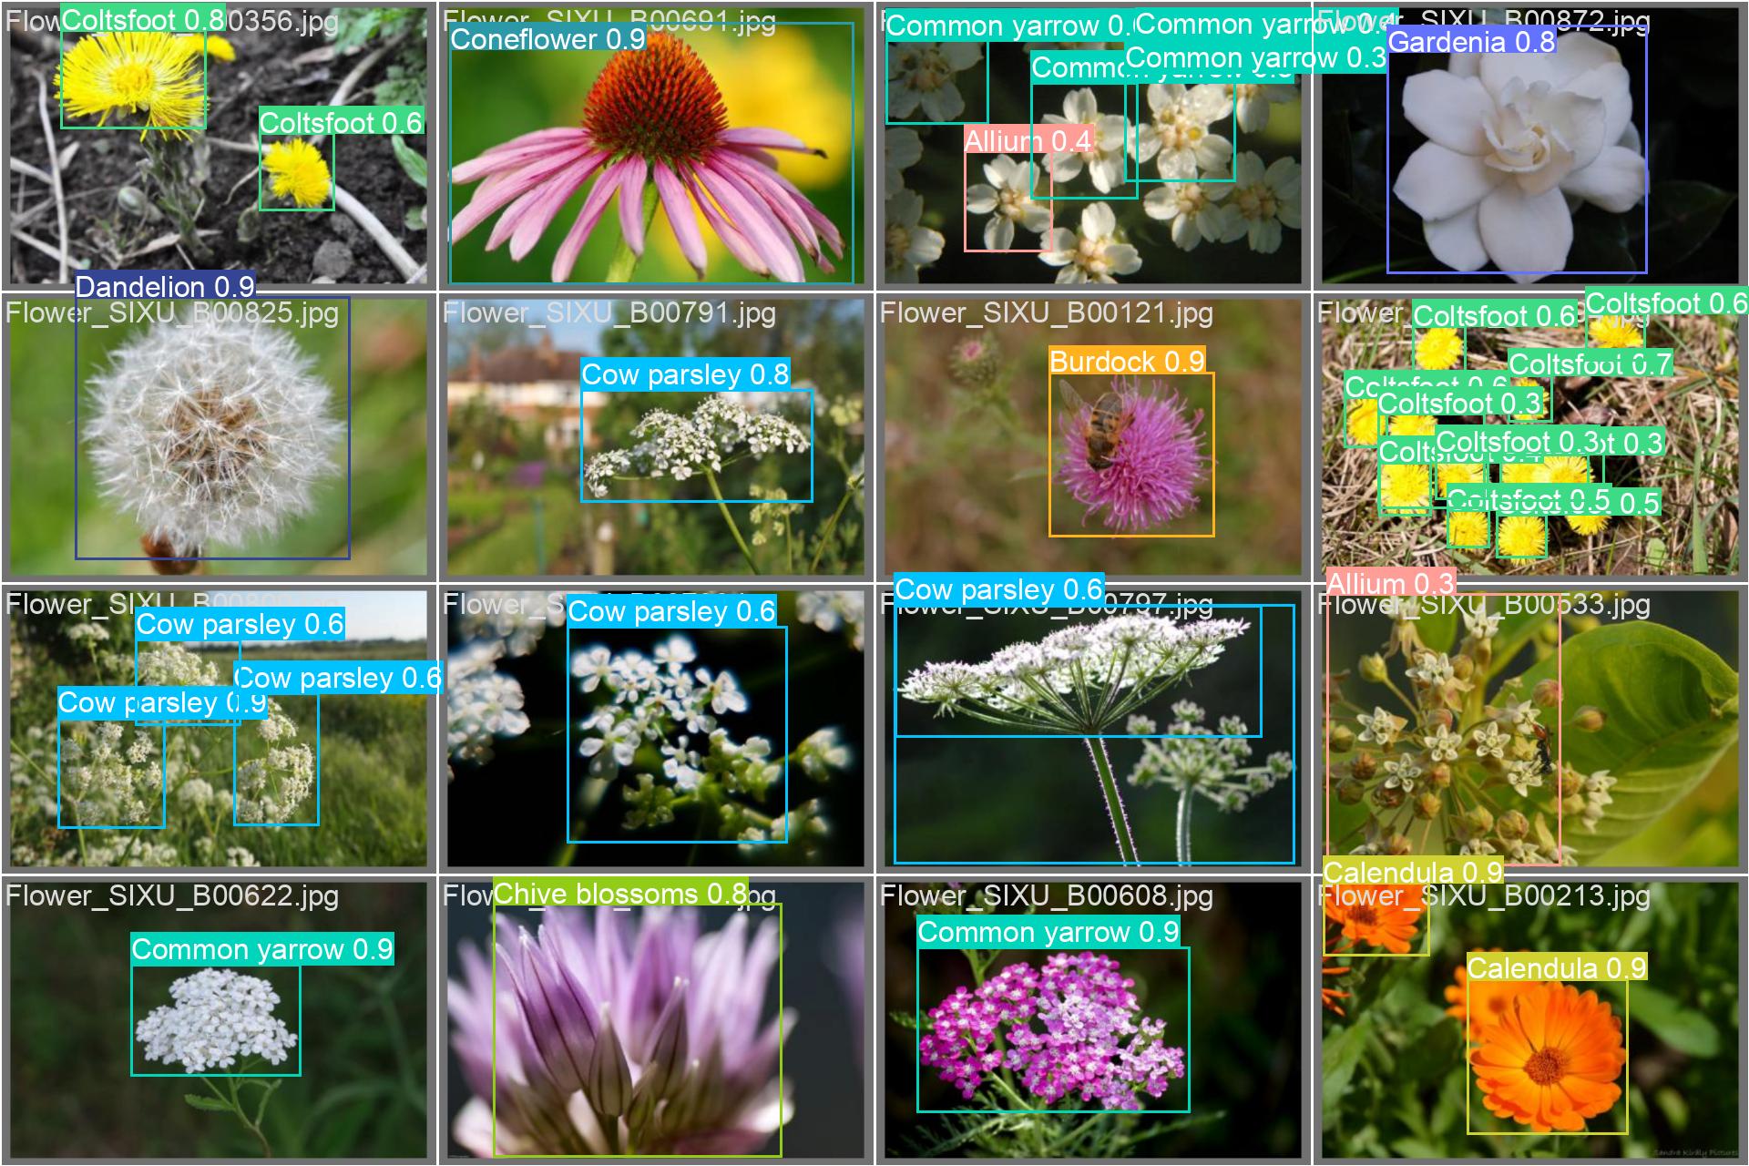Screen dimensions: 1749x1166
Task: Click the Burdock 0.9 orange label
Action: click(1127, 362)
